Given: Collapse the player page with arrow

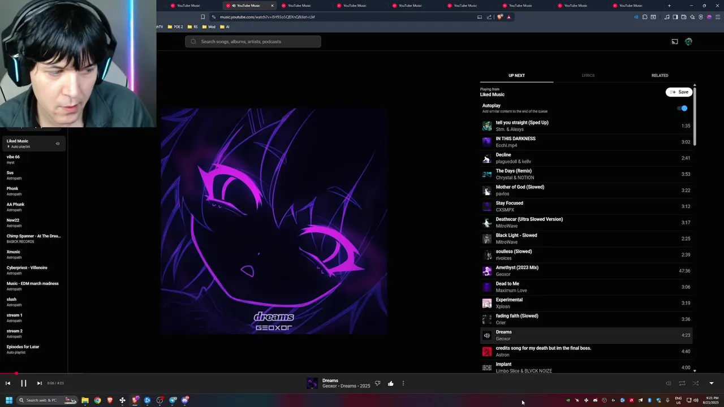Looking at the screenshot, I should click(712, 383).
